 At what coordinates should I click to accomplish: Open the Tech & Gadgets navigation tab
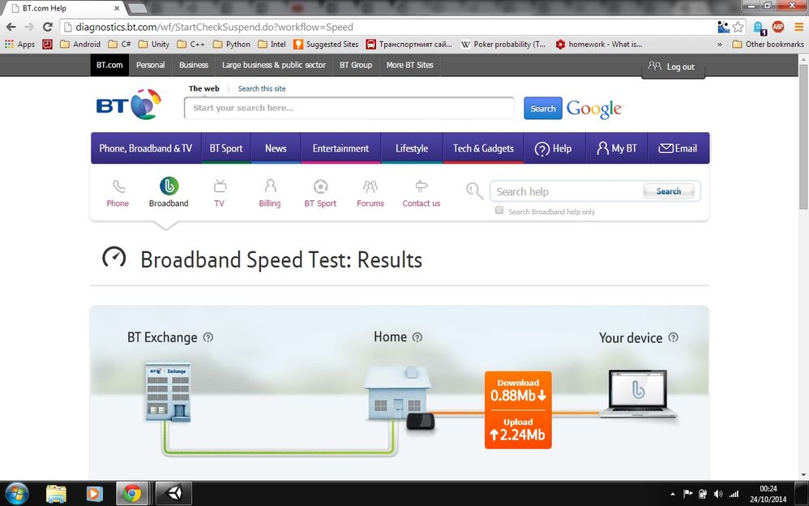(483, 148)
